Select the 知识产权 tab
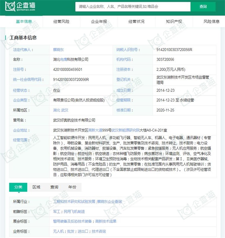This screenshot has height=238, width=225. pyautogui.click(x=174, y=22)
